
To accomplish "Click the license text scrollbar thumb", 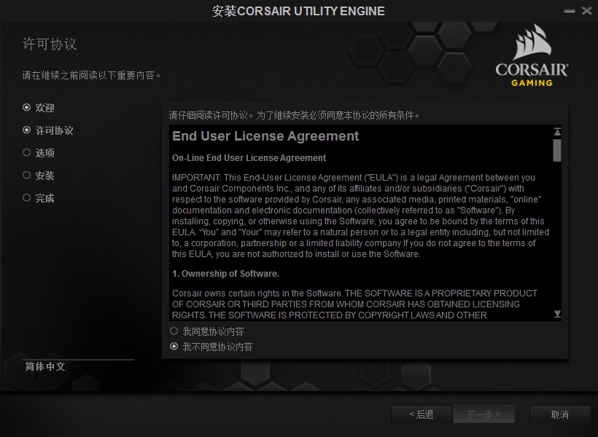I will click(x=557, y=150).
